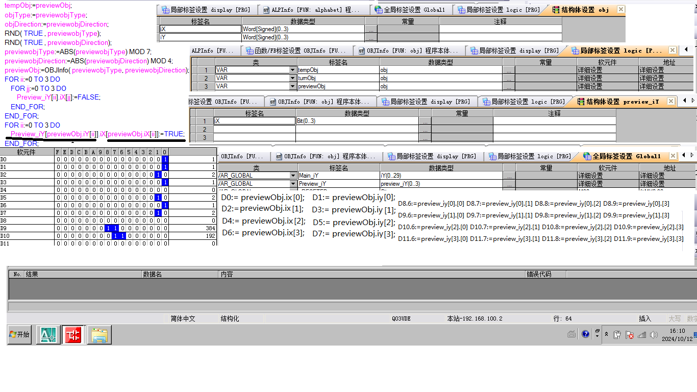Show hidden system tray icons
Image resolution: width=697 pixels, height=392 pixels.
pyautogui.click(x=606, y=335)
